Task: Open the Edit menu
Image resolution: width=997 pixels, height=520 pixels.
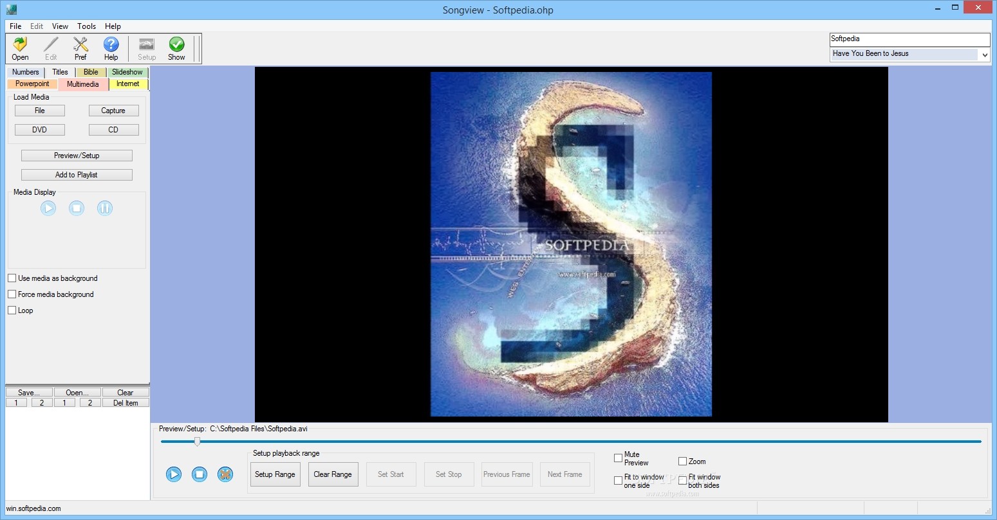Action: (37, 26)
